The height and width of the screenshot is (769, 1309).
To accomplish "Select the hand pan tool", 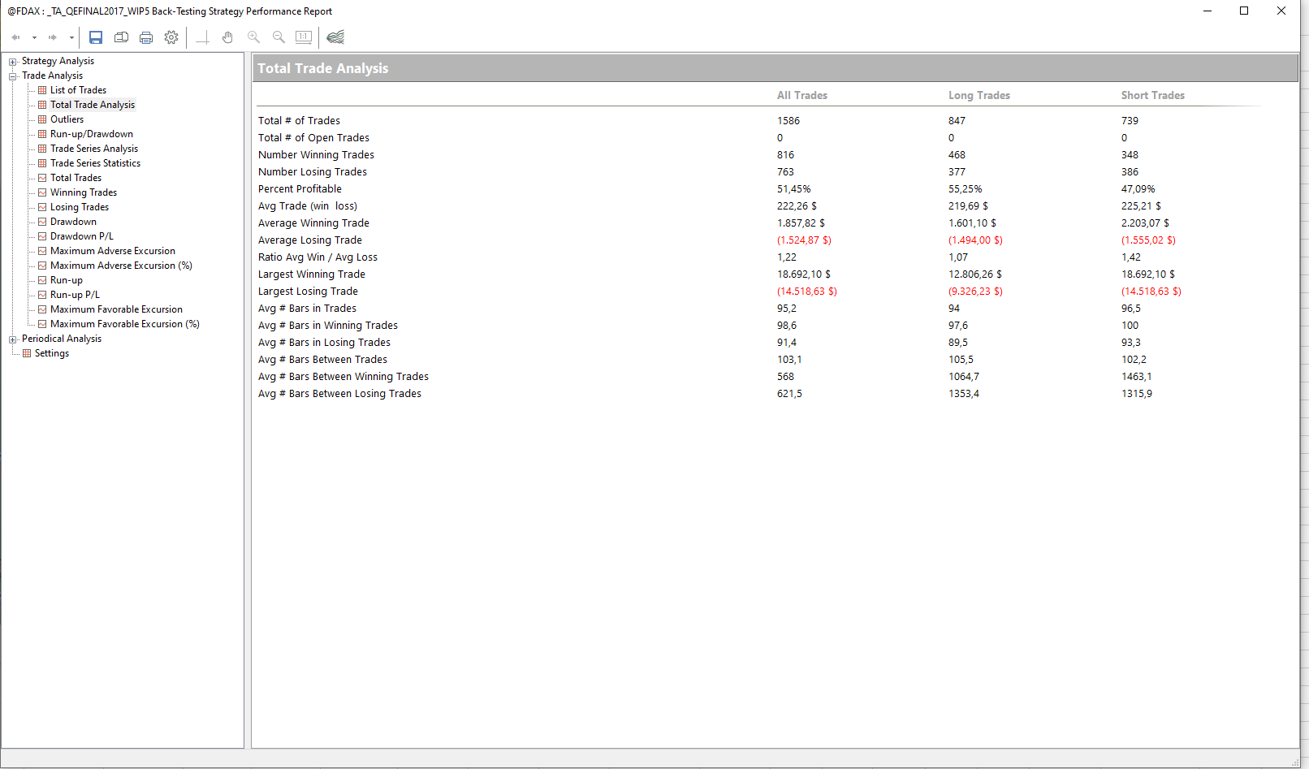I will pyautogui.click(x=227, y=37).
